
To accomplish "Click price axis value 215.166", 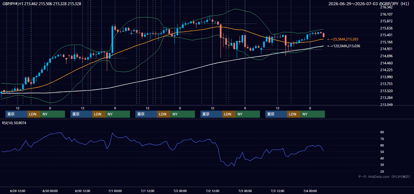I will tap(386, 42).
